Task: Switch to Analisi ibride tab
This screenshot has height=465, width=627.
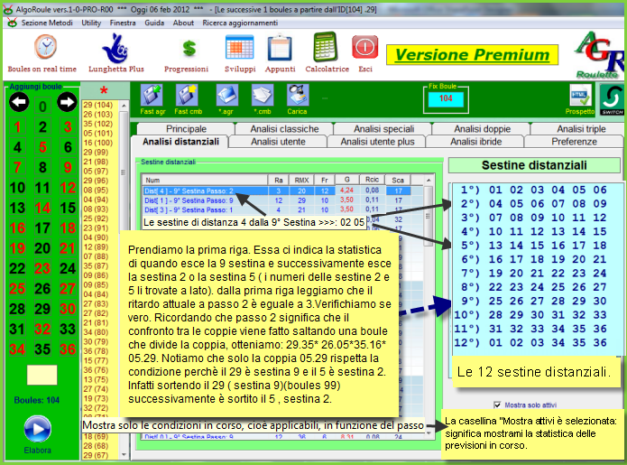Action: point(475,142)
